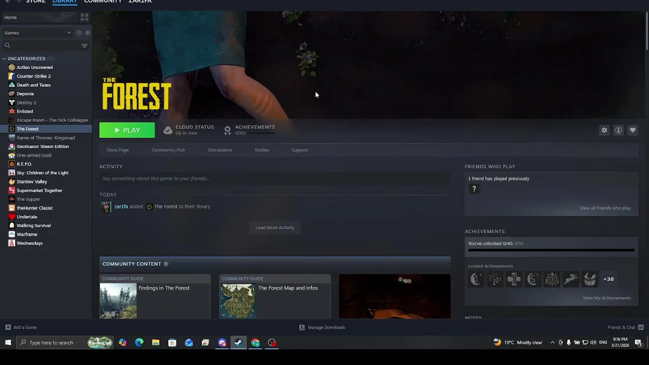Click the achievements progress bar
This screenshot has height=365, width=649.
[551, 250]
